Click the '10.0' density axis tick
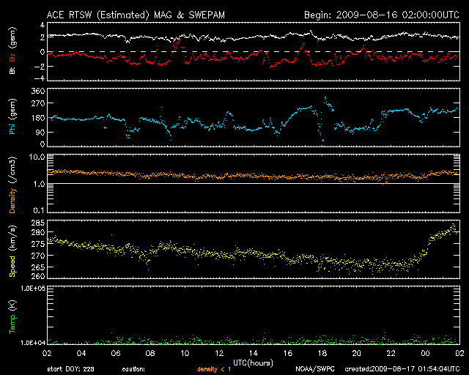The width and height of the screenshot is (469, 375). coord(37,157)
